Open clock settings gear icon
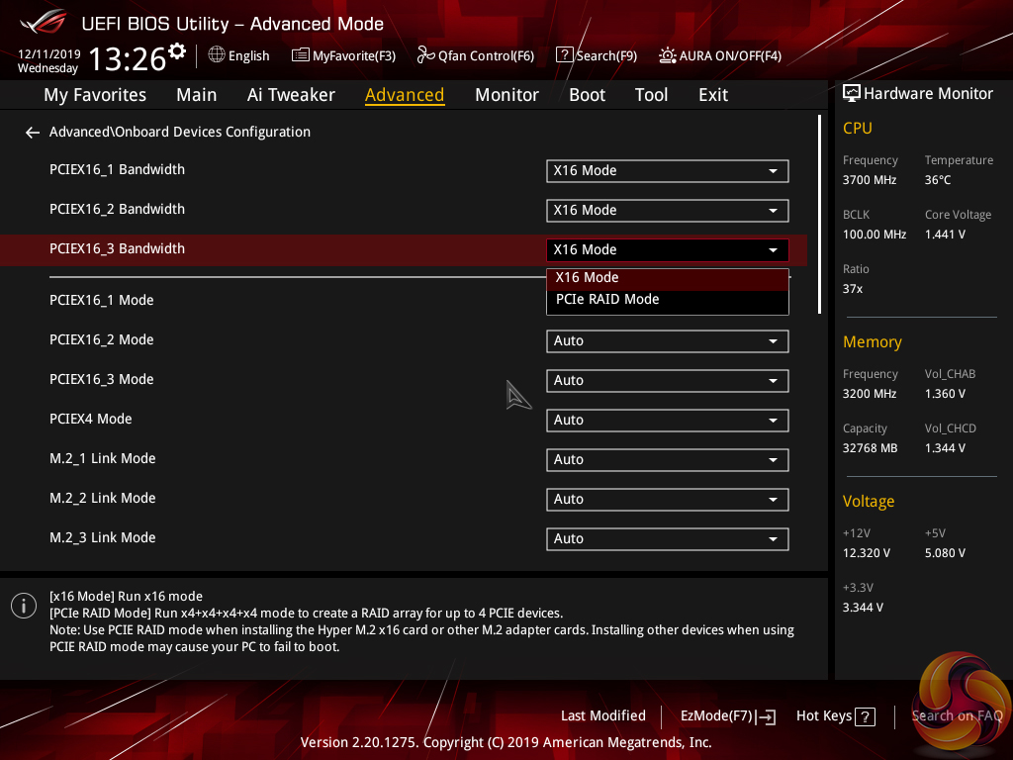 click(x=177, y=50)
